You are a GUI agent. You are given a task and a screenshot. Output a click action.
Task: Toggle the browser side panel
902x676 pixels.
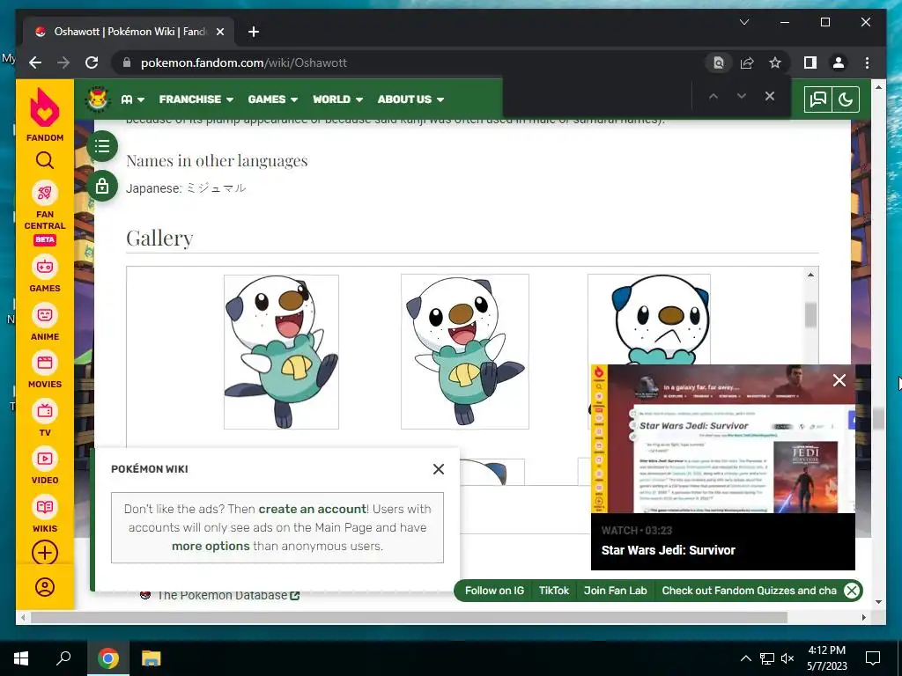point(810,62)
